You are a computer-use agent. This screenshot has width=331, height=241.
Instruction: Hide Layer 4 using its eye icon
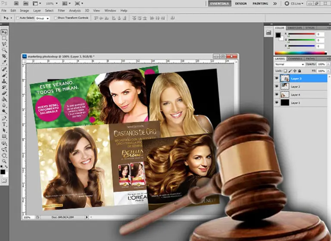(277, 95)
